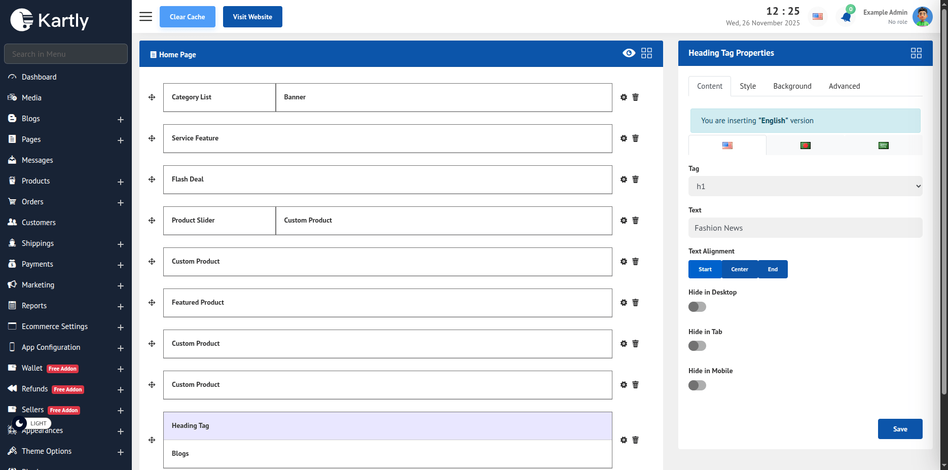The width and height of the screenshot is (948, 470).
Task: Delete the Service Feature row
Action: (x=635, y=138)
